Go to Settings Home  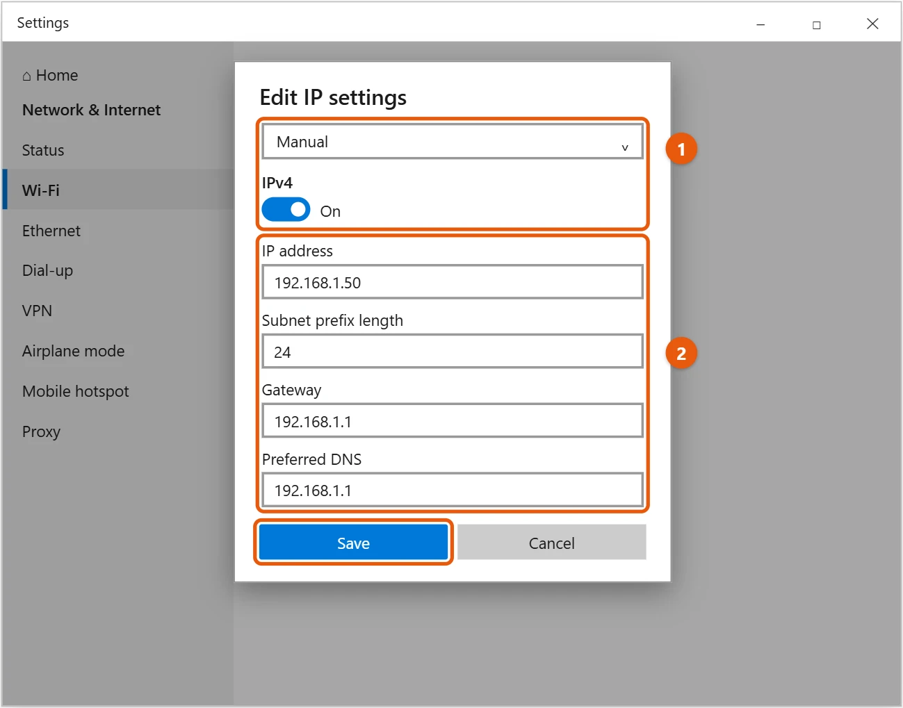point(50,75)
